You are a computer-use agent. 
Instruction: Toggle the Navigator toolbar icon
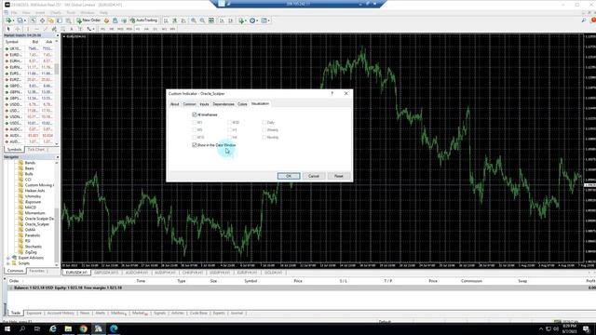(51, 20)
